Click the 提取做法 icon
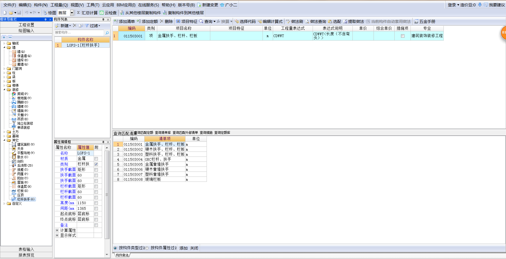This screenshot has width=506, height=259. point(345,21)
